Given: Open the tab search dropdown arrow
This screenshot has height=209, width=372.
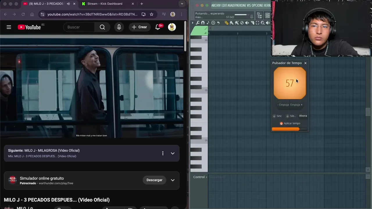Looking at the screenshot, I should (x=182, y=4).
